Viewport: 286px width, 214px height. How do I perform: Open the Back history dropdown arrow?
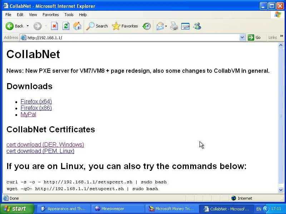click(x=28, y=26)
